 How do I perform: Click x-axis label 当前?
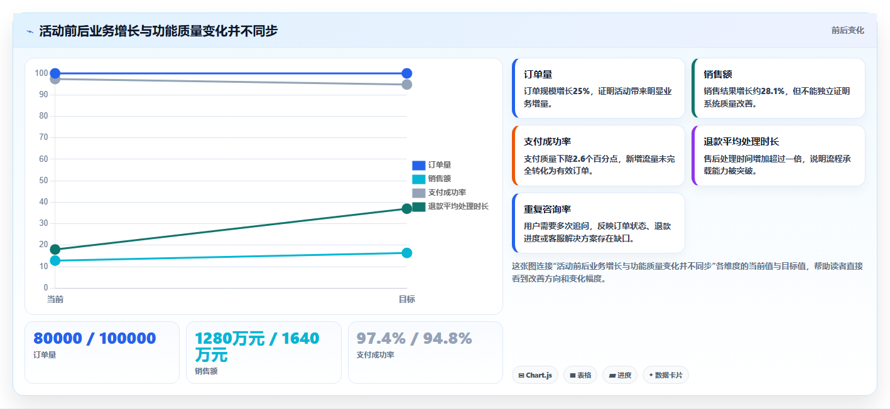(55, 300)
